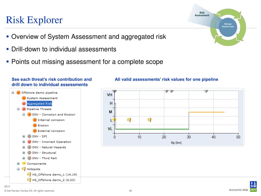Click grey component marker near Kp 23
This screenshot has width=261, height=196.
click(x=172, y=91)
